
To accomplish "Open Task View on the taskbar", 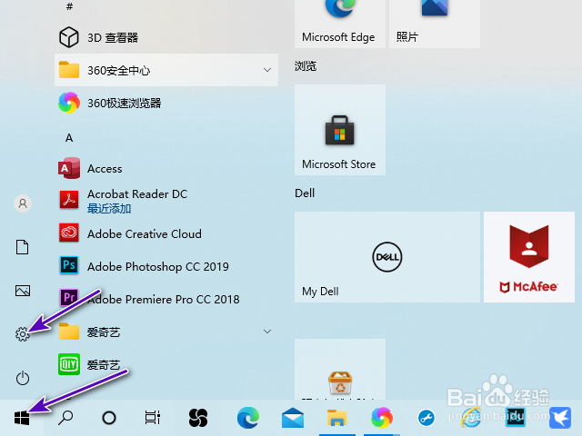I will [152, 418].
